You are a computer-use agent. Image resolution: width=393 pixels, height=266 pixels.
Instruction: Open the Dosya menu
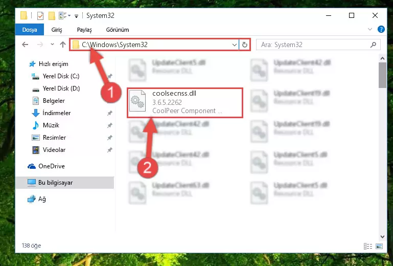[30, 30]
